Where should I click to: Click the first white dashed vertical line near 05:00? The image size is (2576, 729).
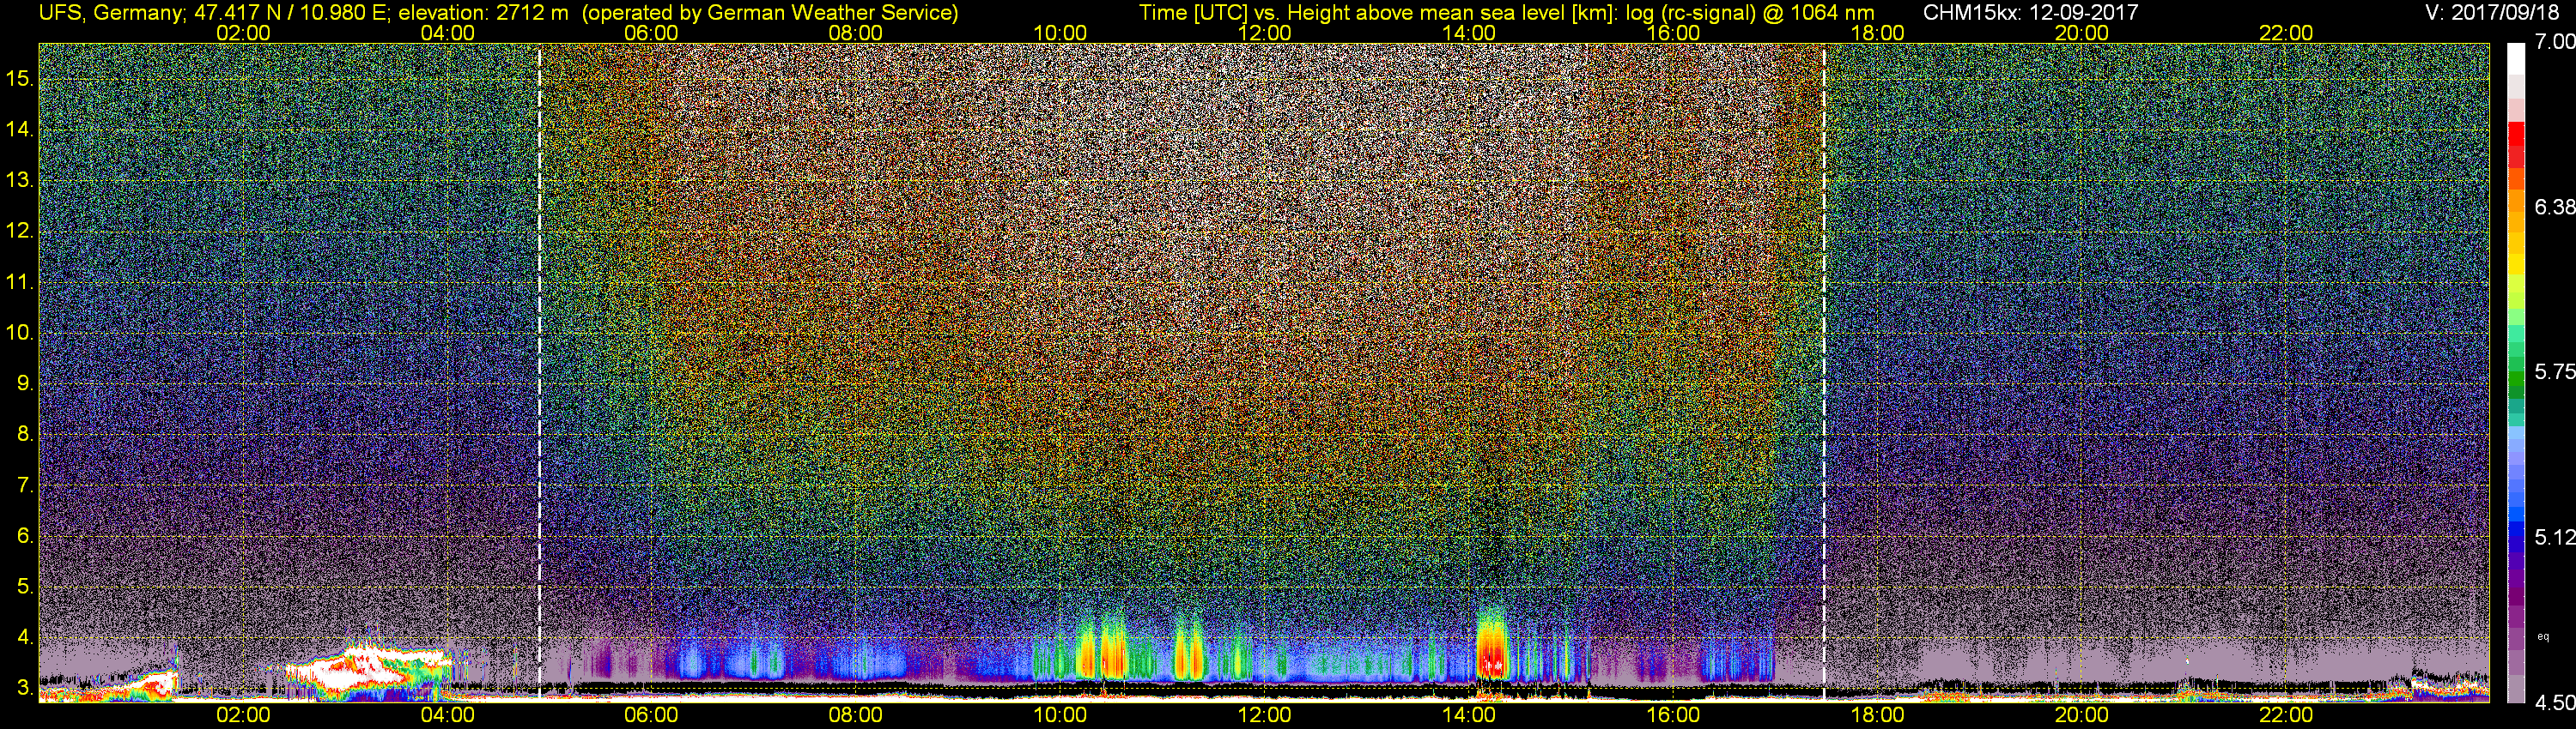539,371
